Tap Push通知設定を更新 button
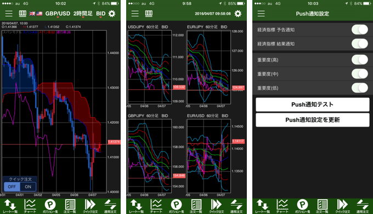 pos(313,120)
